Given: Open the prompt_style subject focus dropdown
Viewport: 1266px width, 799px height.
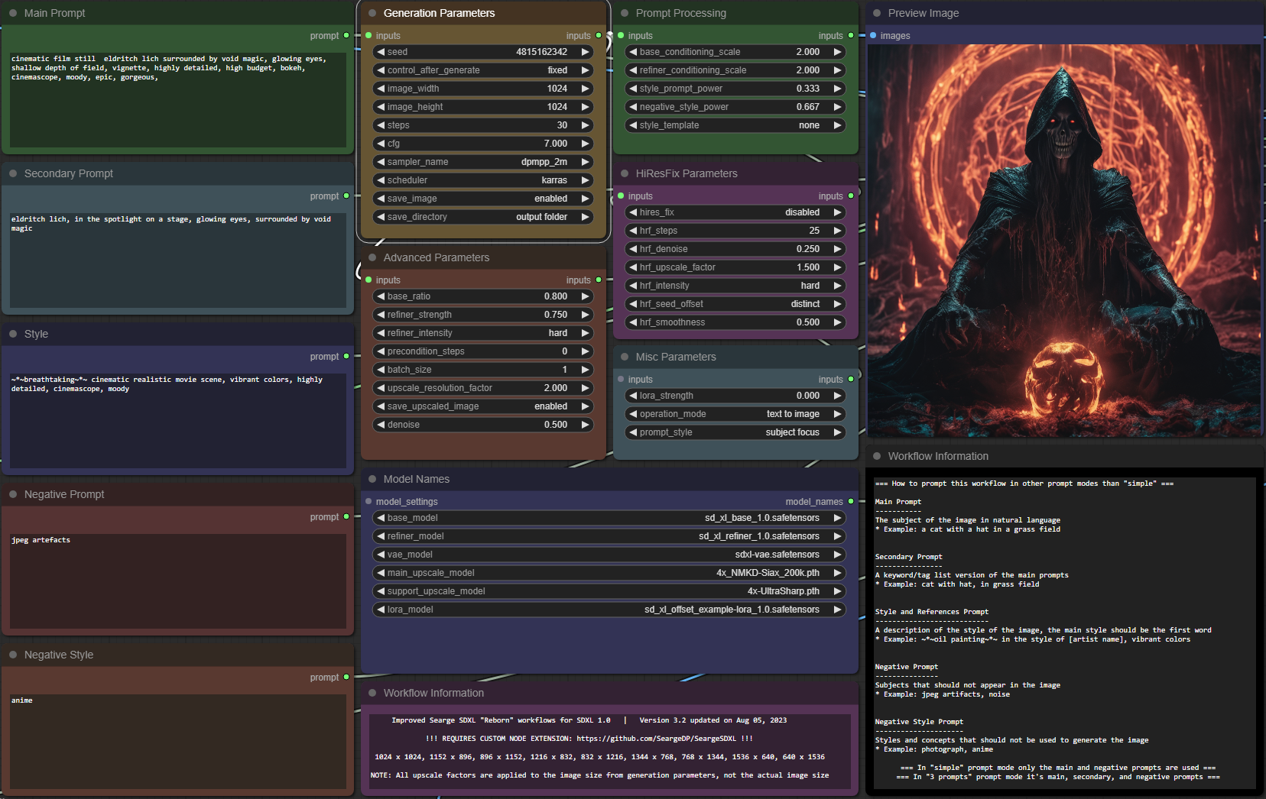Looking at the screenshot, I should click(735, 432).
